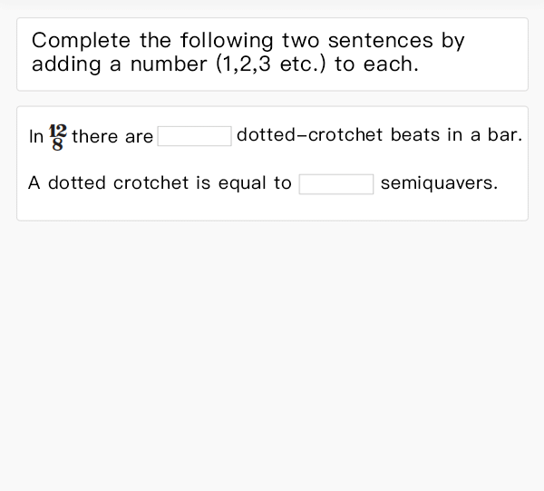Click the dotted-crotchet beats answer box
The image size is (544, 491).
[195, 136]
